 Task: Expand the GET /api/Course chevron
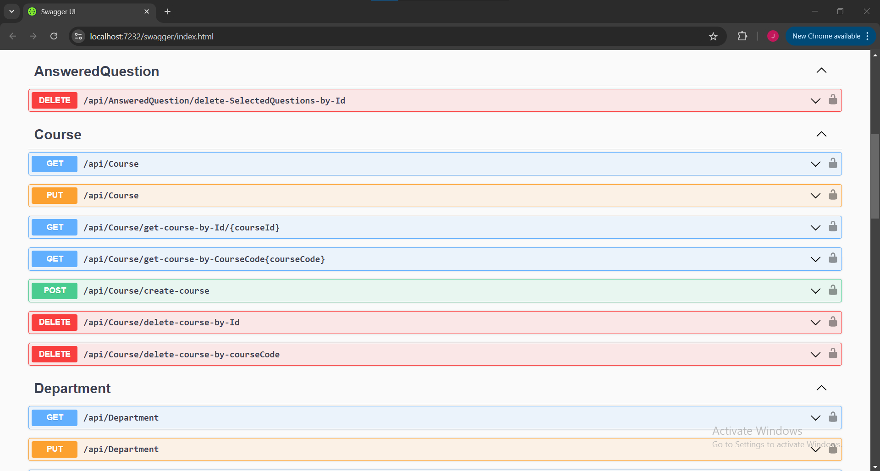click(x=815, y=164)
